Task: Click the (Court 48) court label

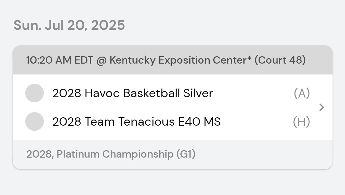Action: pyautogui.click(x=280, y=60)
